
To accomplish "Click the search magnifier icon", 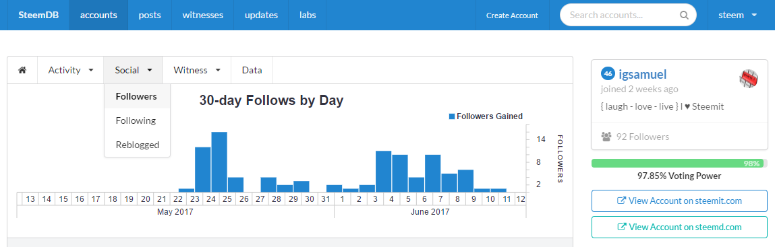I will 684,15.
